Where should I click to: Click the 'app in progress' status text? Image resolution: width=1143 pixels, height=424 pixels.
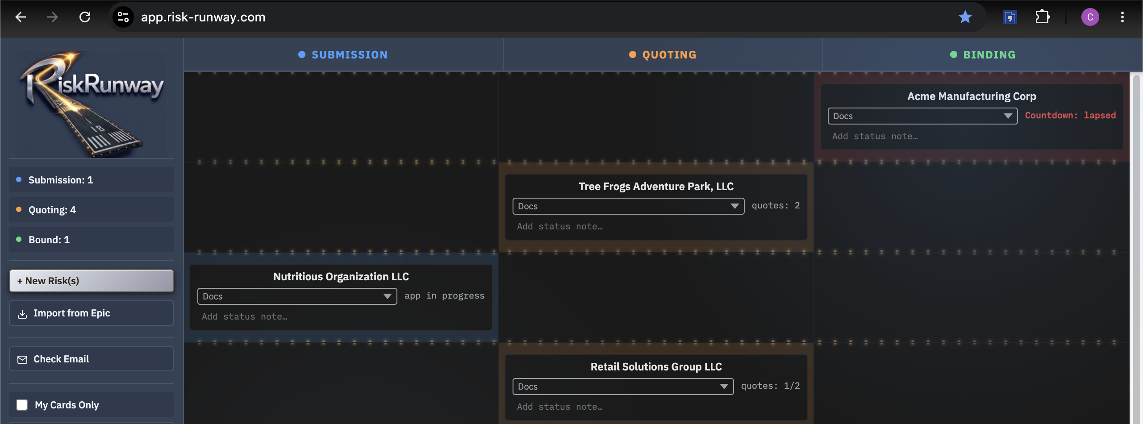click(444, 296)
